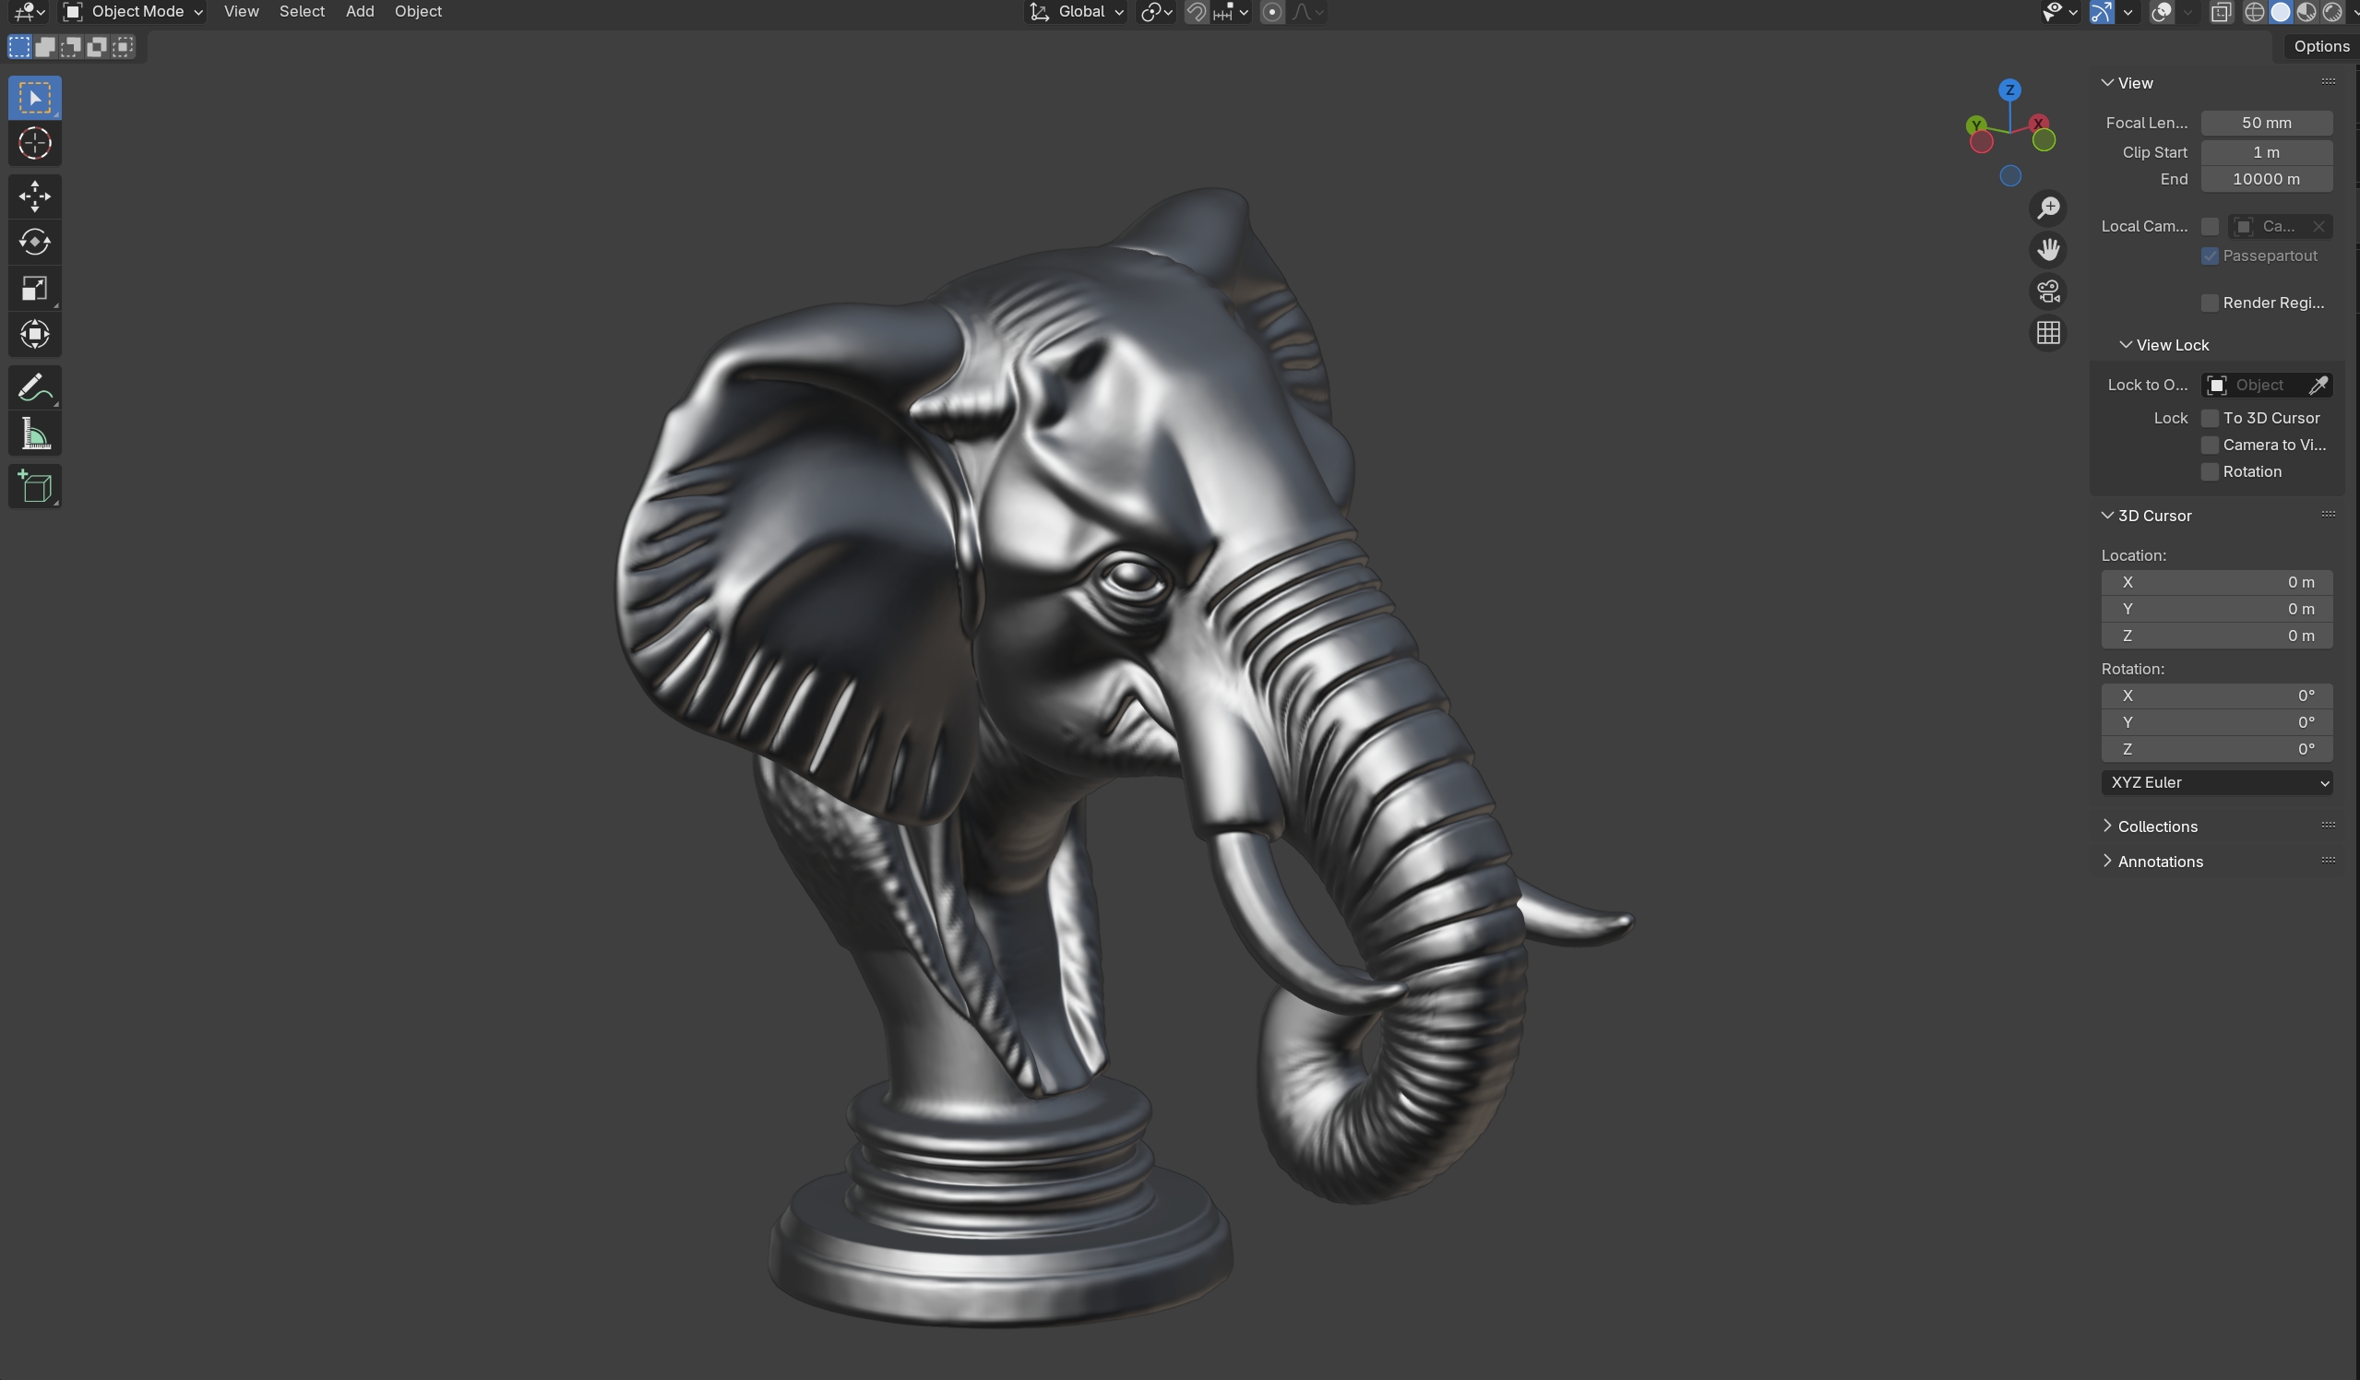The height and width of the screenshot is (1380, 2360).
Task: Activate the Rotate tool
Action: [35, 243]
